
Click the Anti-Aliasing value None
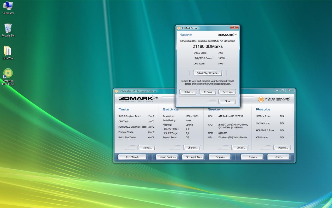(188, 121)
